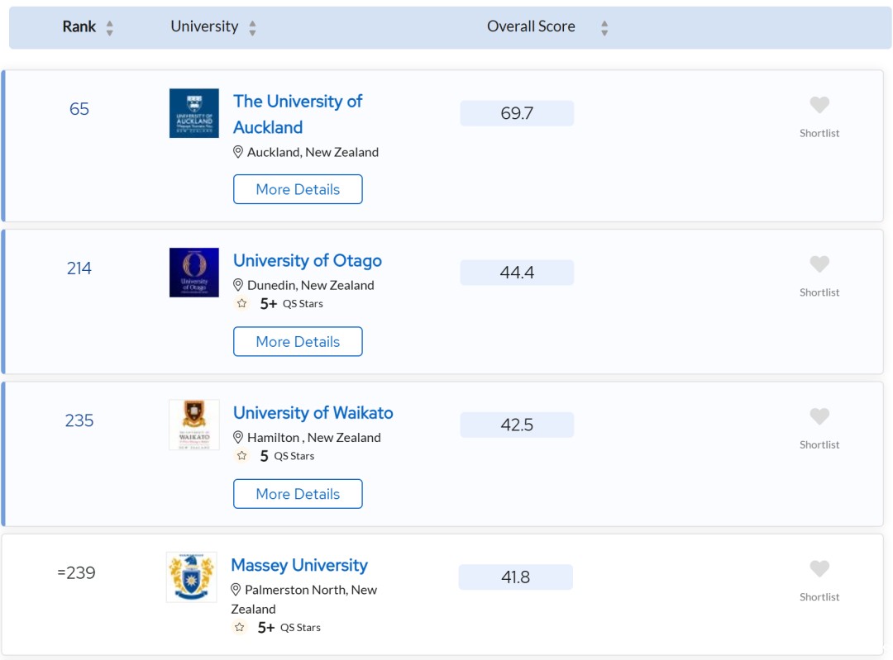
Task: Click the location pin beside Dunedin, New Zealand
Action: [238, 285]
